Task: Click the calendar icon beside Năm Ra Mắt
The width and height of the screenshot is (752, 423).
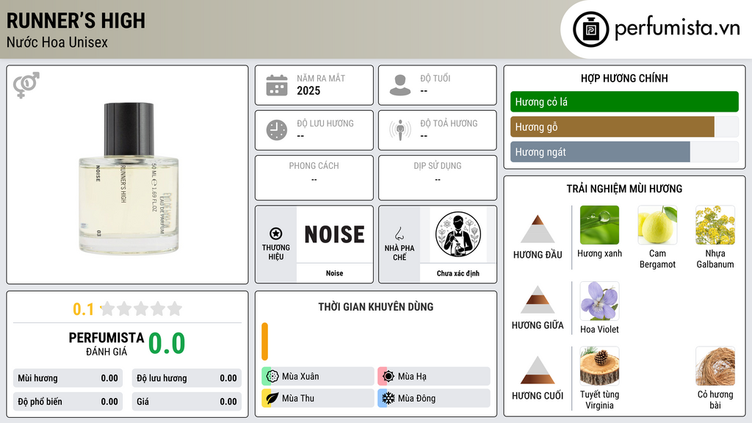Action: click(x=277, y=85)
